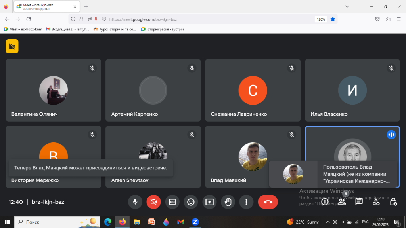Open Zoom from the taskbar
Viewport: 406px width, 228px height.
click(x=195, y=222)
